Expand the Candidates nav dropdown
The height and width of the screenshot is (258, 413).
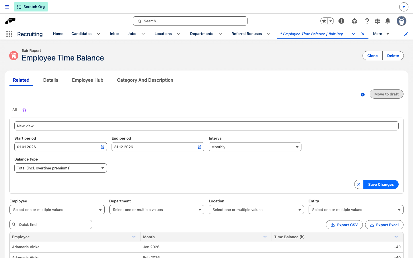pyautogui.click(x=98, y=34)
